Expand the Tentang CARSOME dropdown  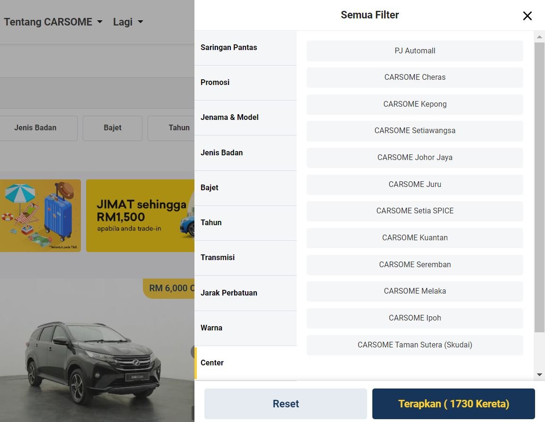(53, 22)
